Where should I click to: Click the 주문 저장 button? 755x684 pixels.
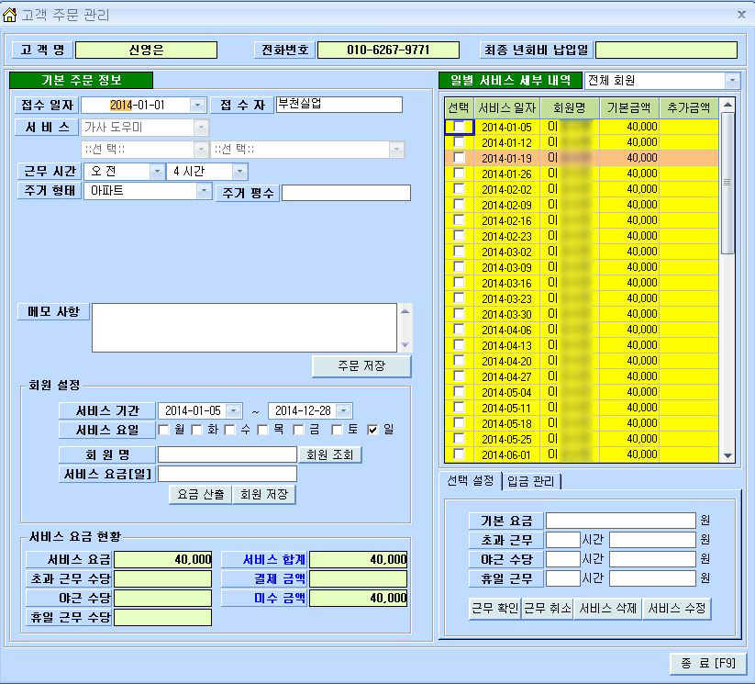tap(361, 365)
